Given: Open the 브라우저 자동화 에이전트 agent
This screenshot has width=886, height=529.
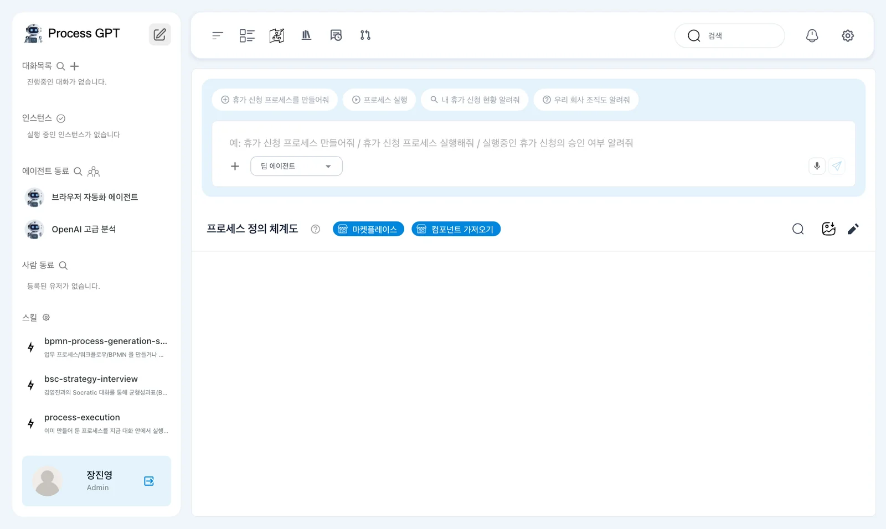Looking at the screenshot, I should (96, 198).
